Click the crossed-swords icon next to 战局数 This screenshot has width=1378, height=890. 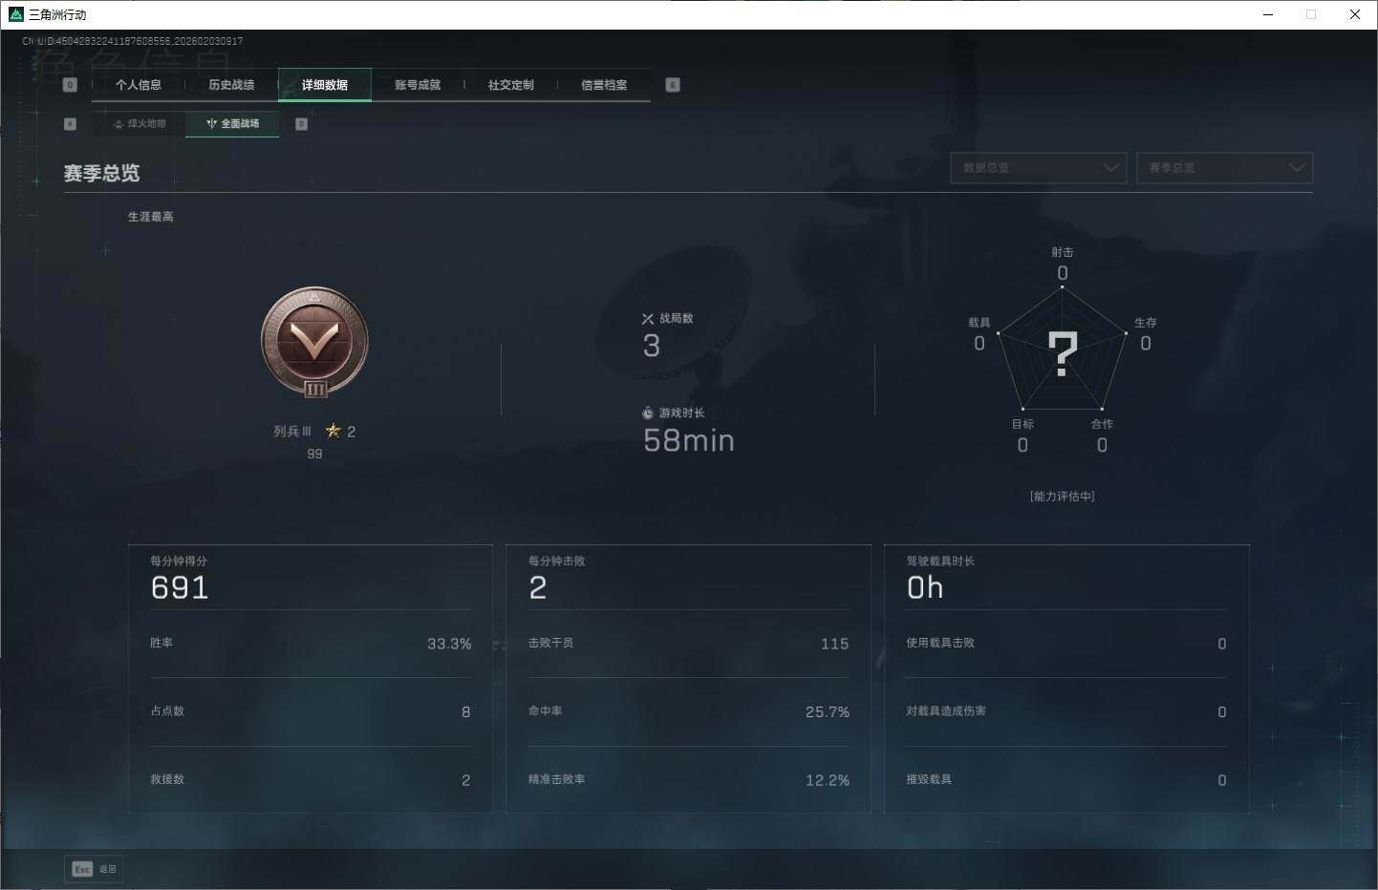coord(648,319)
